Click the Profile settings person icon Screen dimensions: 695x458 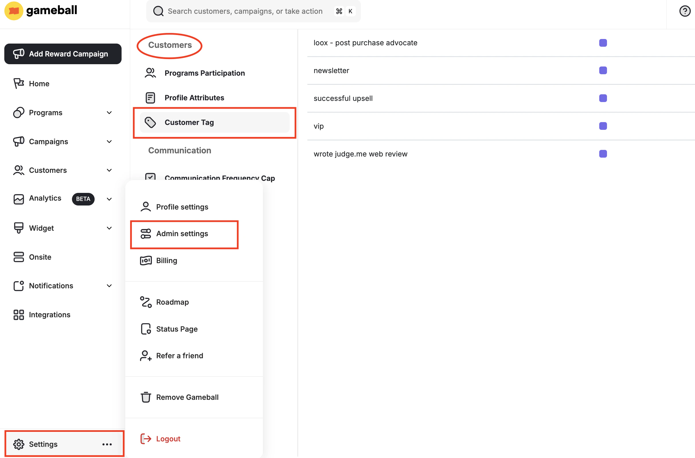146,207
